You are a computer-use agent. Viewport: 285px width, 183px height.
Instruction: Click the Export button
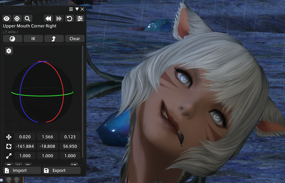click(61, 171)
